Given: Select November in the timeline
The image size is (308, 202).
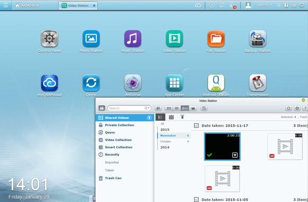Looking at the screenshot, I should click(174, 136).
